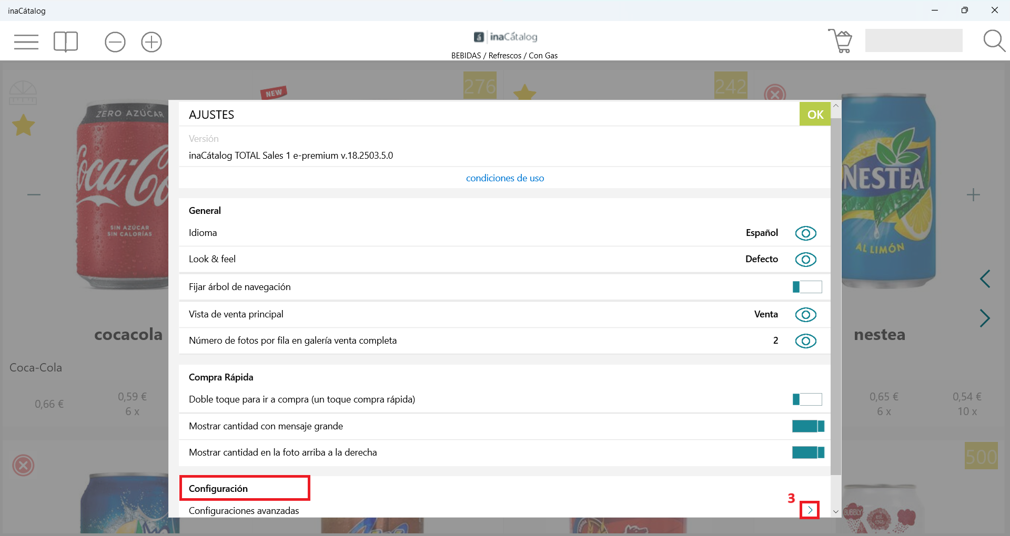Screen dimensions: 1010x536
Task: Disable Mostrar cantidad con mensaje grande
Action: (808, 426)
